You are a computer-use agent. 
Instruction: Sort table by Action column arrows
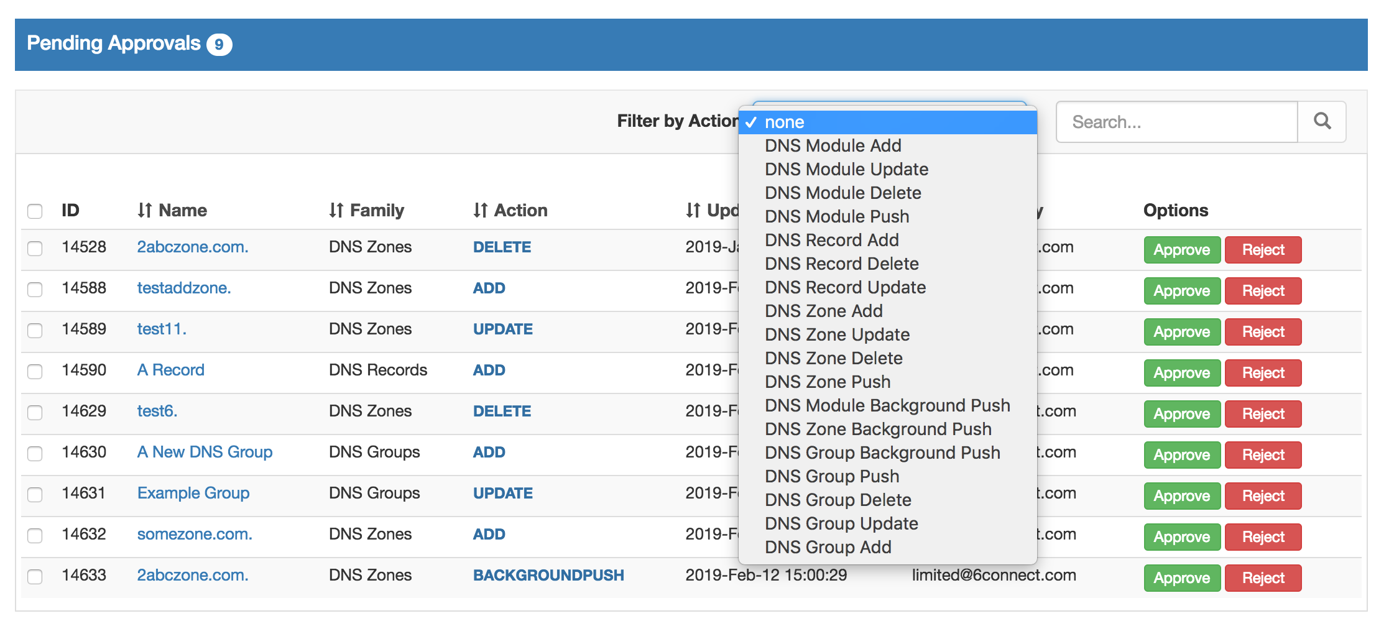coord(480,211)
